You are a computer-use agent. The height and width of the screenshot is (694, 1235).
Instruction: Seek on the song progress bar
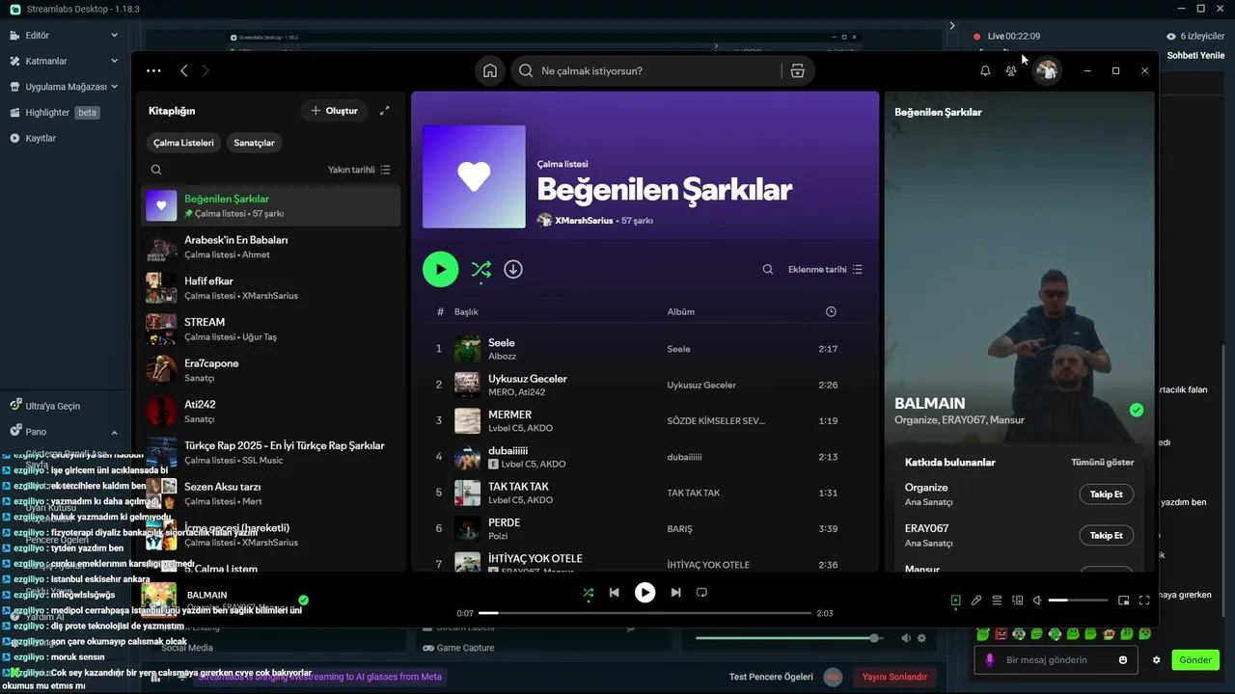click(645, 613)
